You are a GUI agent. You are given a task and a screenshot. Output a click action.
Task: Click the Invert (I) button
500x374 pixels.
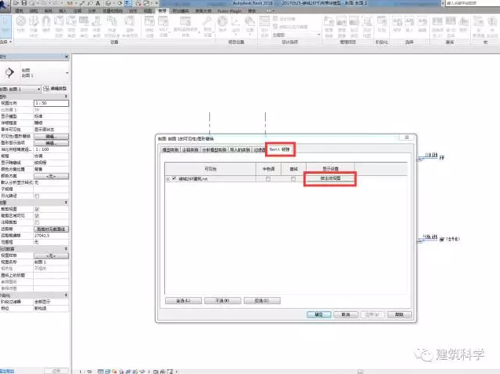262,301
